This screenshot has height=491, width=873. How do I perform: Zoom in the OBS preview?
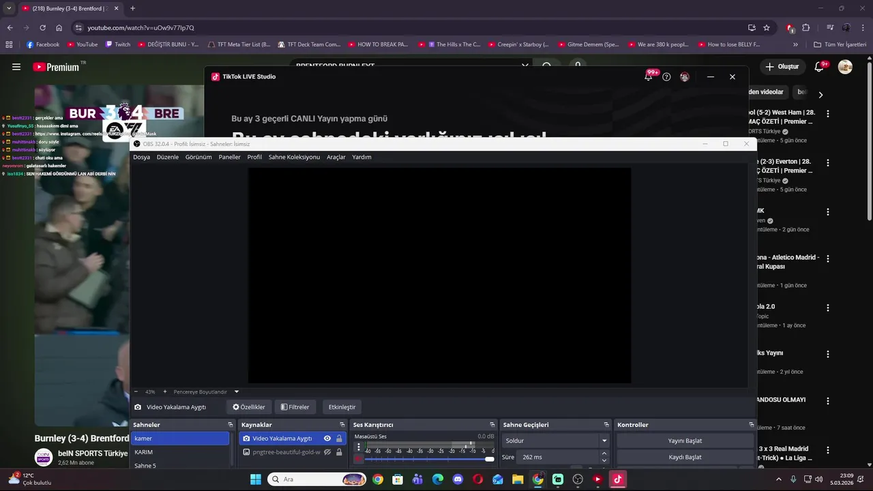(164, 391)
